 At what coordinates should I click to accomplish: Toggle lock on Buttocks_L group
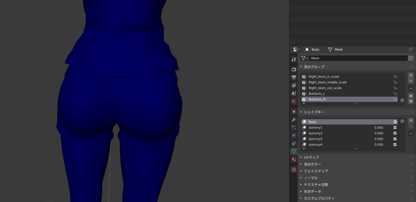(395, 94)
